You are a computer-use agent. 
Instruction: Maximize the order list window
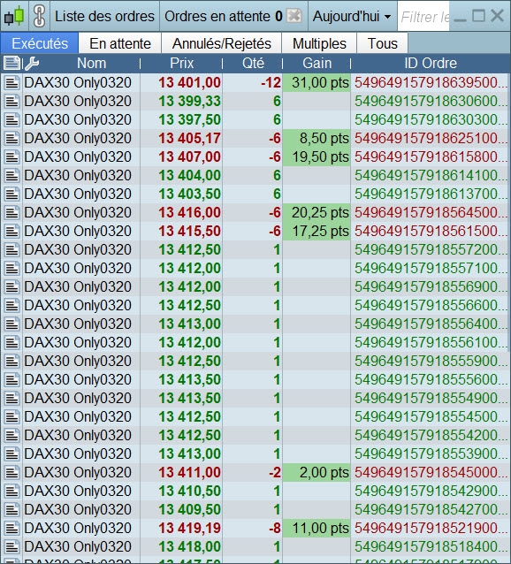478,15
